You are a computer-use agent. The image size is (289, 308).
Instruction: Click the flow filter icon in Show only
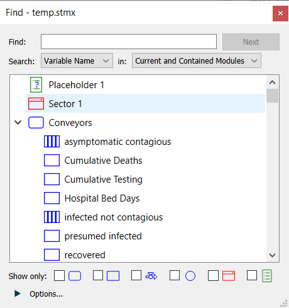(x=151, y=276)
